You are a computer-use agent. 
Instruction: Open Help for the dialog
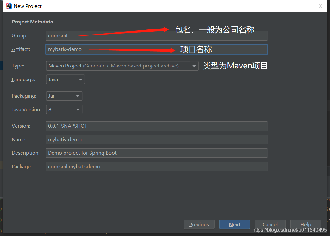pos(306,224)
